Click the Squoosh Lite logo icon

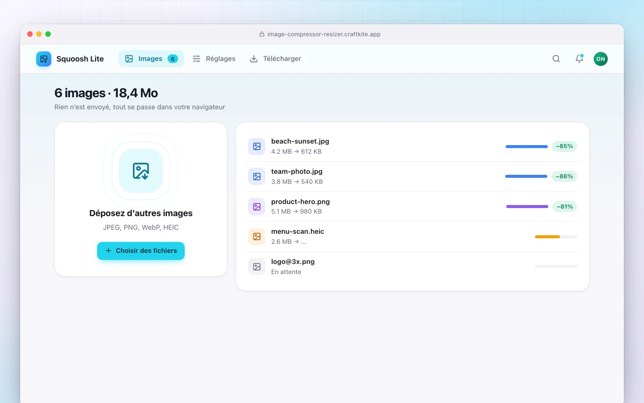[x=44, y=59]
